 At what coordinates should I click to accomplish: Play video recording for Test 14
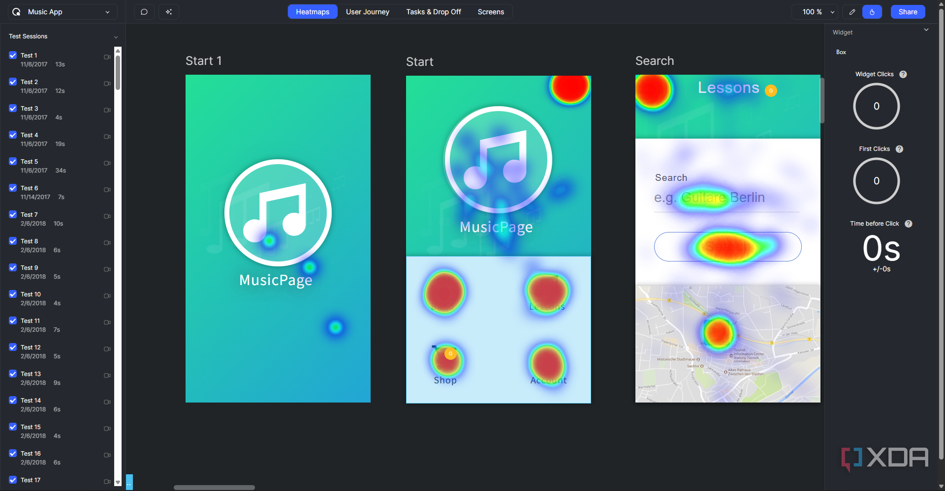[x=107, y=402]
